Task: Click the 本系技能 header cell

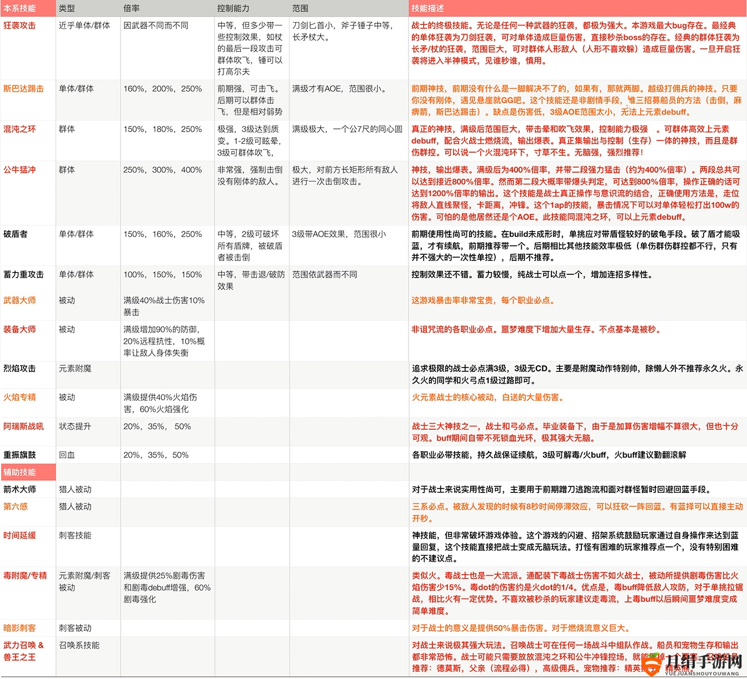Action: [28, 8]
